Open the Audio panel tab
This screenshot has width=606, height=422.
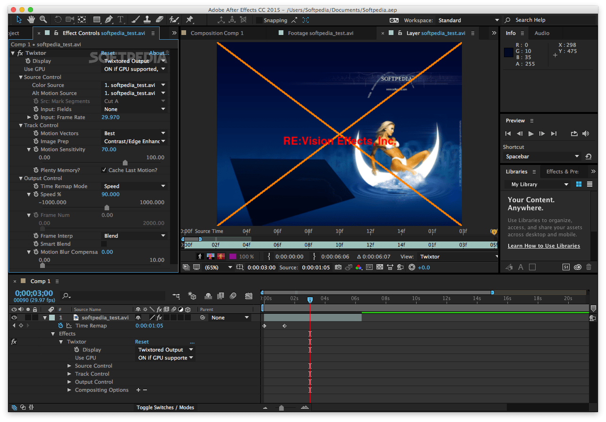pos(542,33)
